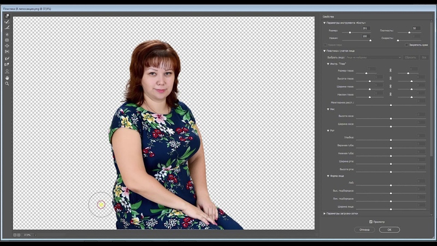Select the Freeze Mask tool
This screenshot has width=437, height=246.
click(x=7, y=58)
